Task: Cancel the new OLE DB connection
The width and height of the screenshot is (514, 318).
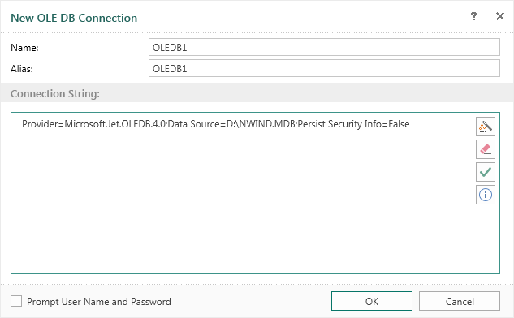Action: 460,301
